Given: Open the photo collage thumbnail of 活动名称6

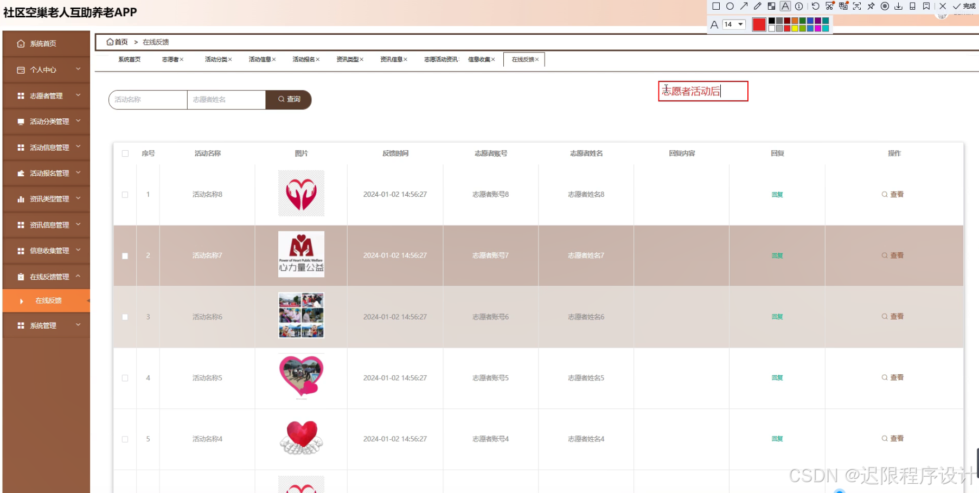Looking at the screenshot, I should pyautogui.click(x=302, y=316).
